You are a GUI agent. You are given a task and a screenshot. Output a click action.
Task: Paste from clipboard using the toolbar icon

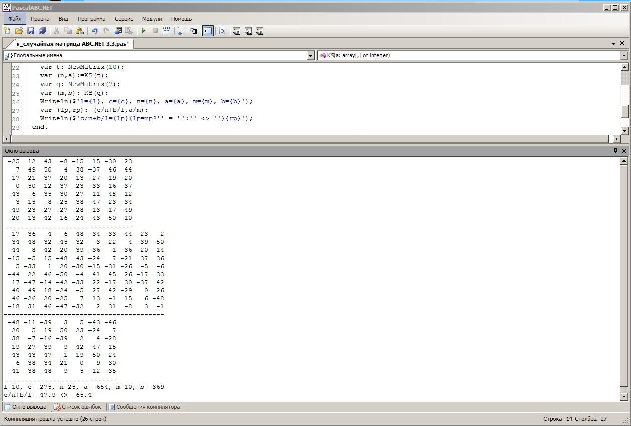click(80, 31)
